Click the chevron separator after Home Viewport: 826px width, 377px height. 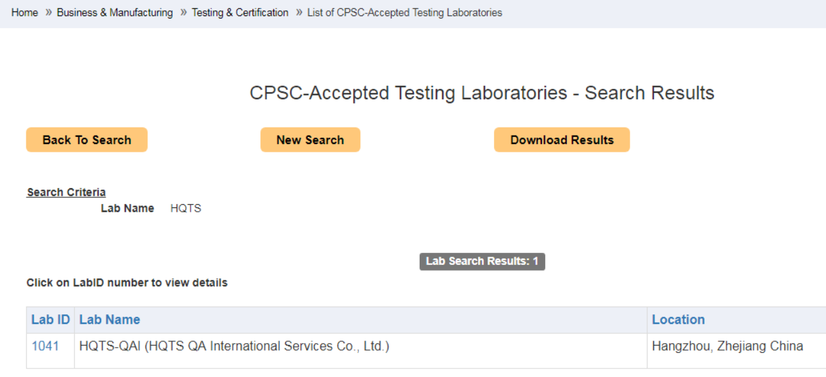(x=47, y=13)
